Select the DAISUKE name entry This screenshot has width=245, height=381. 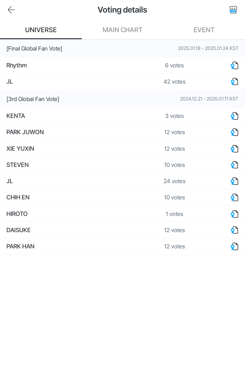coord(19,230)
